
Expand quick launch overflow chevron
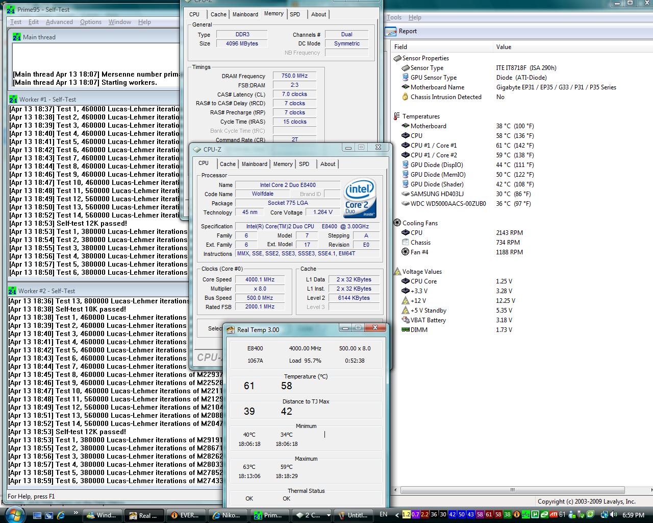point(76,512)
